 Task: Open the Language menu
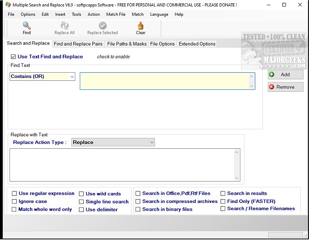click(159, 14)
